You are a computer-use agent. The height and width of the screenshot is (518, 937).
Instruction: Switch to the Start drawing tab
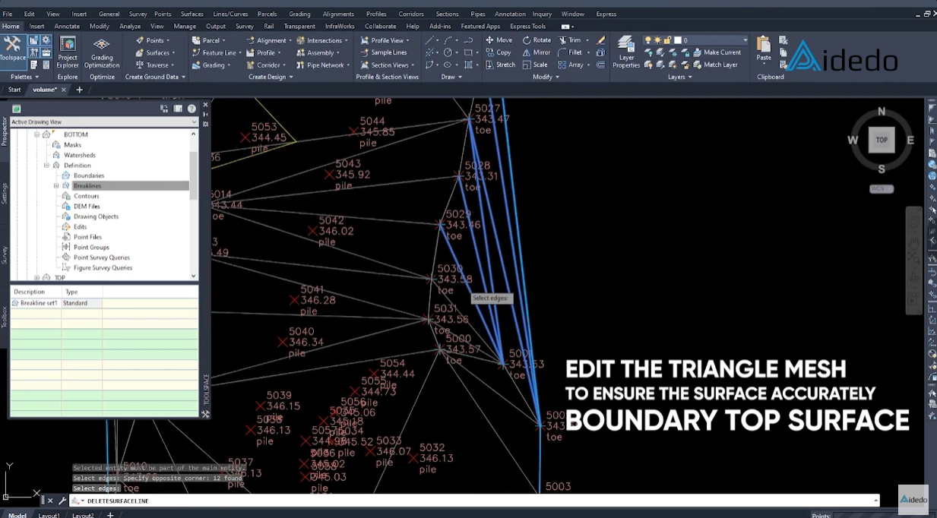pos(14,90)
